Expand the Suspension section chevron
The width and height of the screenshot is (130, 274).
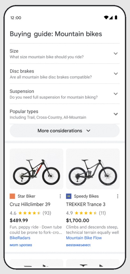point(116,94)
